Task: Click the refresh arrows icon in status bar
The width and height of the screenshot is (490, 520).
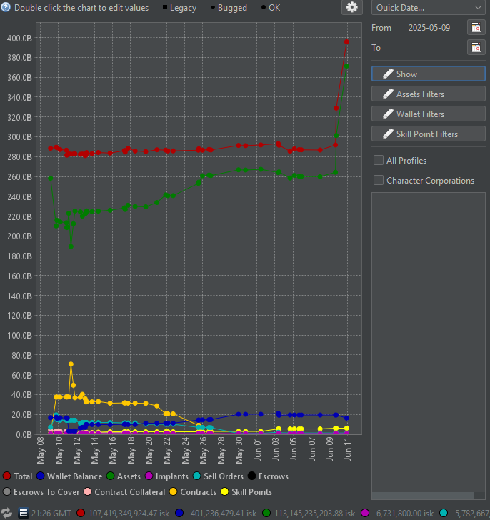Action: click(x=6, y=513)
